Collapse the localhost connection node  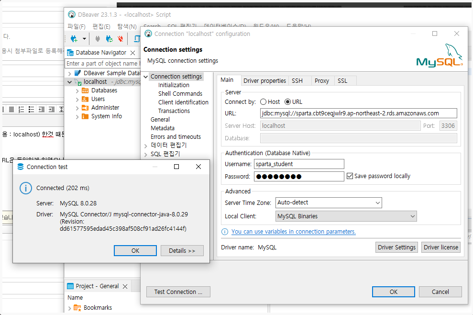(x=70, y=82)
